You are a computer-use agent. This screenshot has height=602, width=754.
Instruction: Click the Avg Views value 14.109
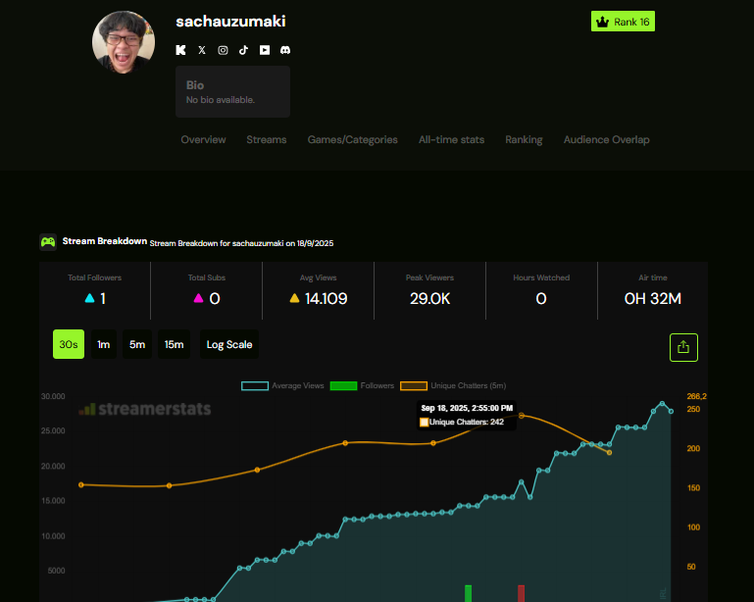[327, 299]
